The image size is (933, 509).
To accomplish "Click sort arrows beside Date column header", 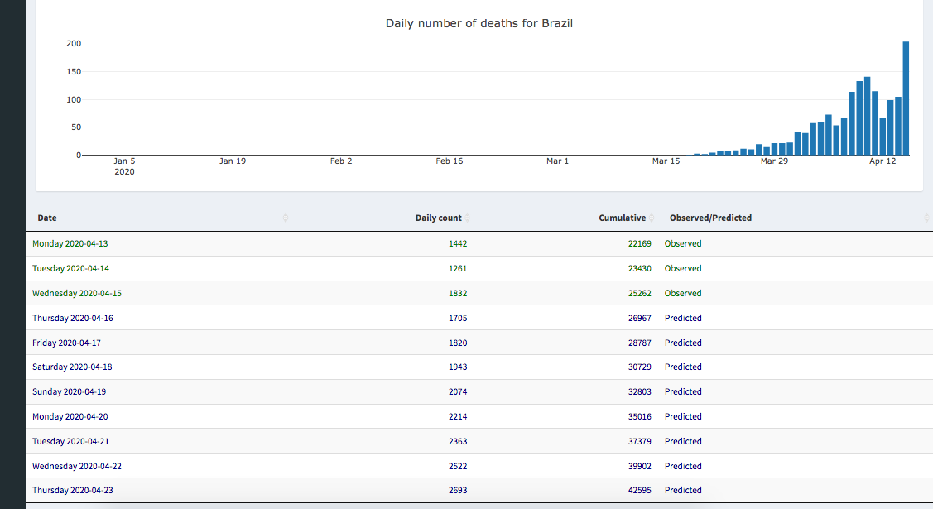I will [286, 218].
